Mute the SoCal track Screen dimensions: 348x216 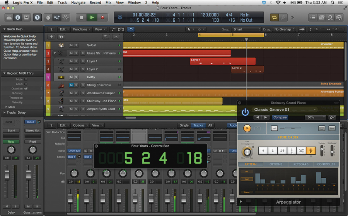(71, 45)
